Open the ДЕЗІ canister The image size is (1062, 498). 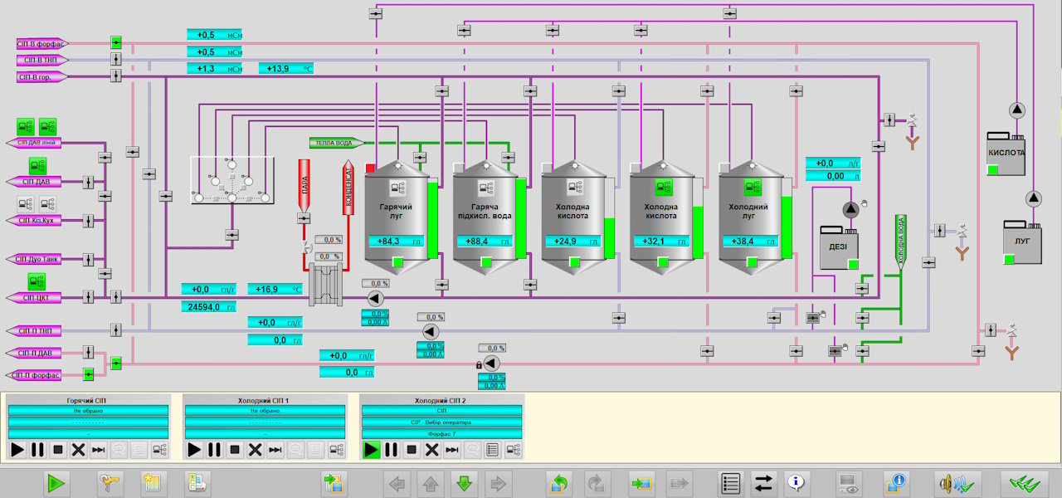(839, 247)
